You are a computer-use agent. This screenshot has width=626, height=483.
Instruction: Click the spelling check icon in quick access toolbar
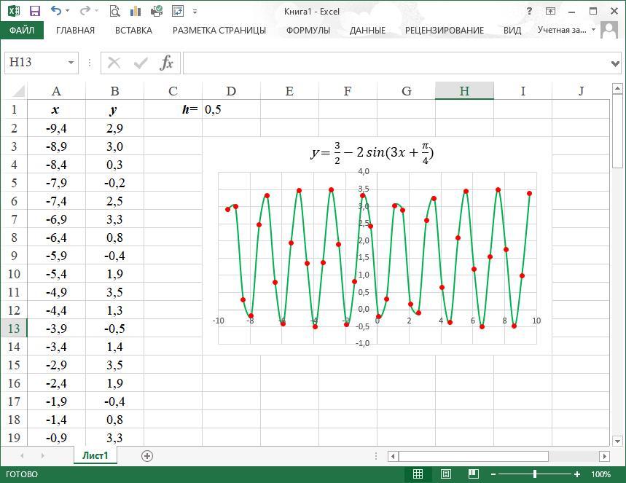pyautogui.click(x=157, y=11)
